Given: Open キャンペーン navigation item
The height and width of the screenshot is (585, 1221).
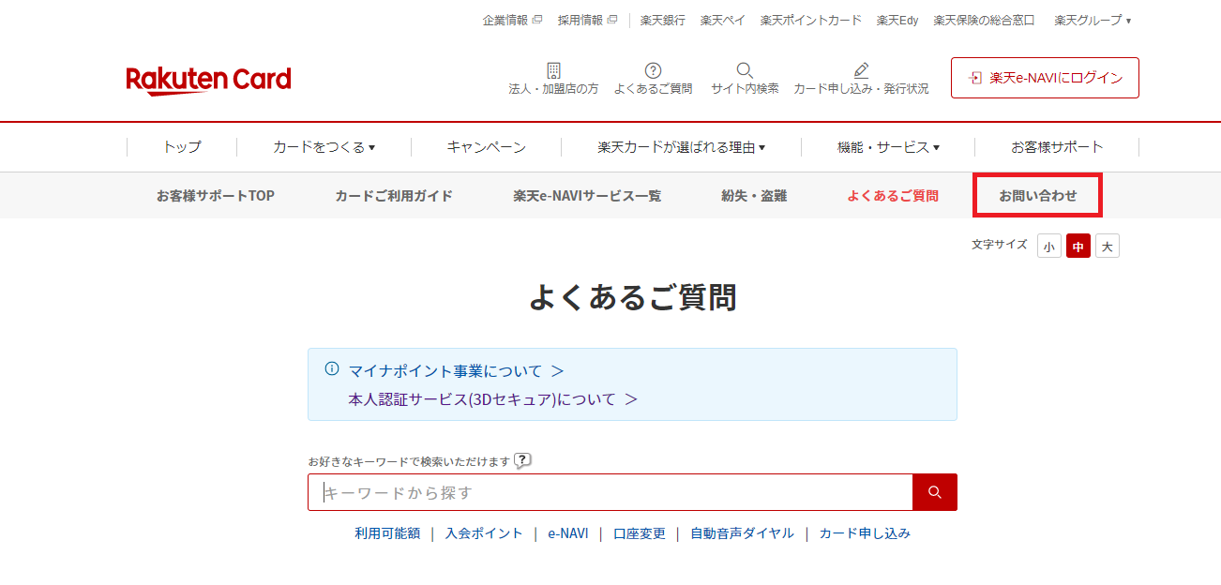Looking at the screenshot, I should (x=486, y=147).
